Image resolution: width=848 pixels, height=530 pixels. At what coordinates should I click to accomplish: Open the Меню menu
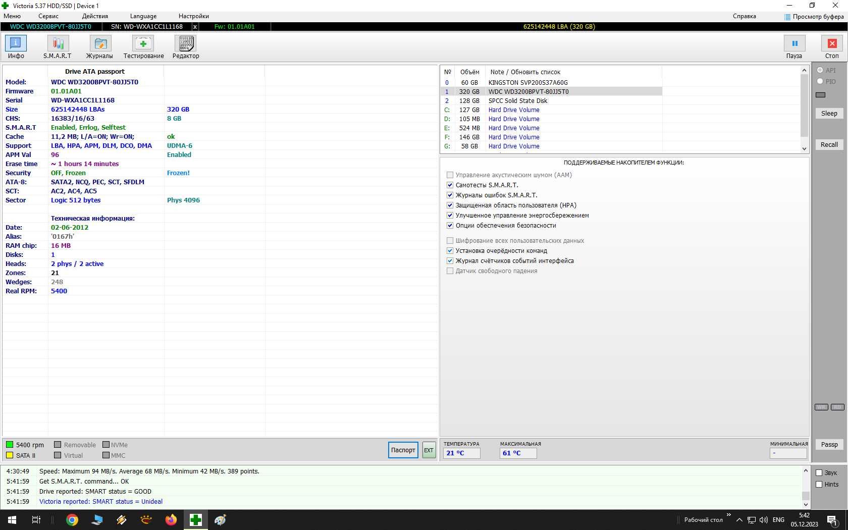(x=12, y=16)
